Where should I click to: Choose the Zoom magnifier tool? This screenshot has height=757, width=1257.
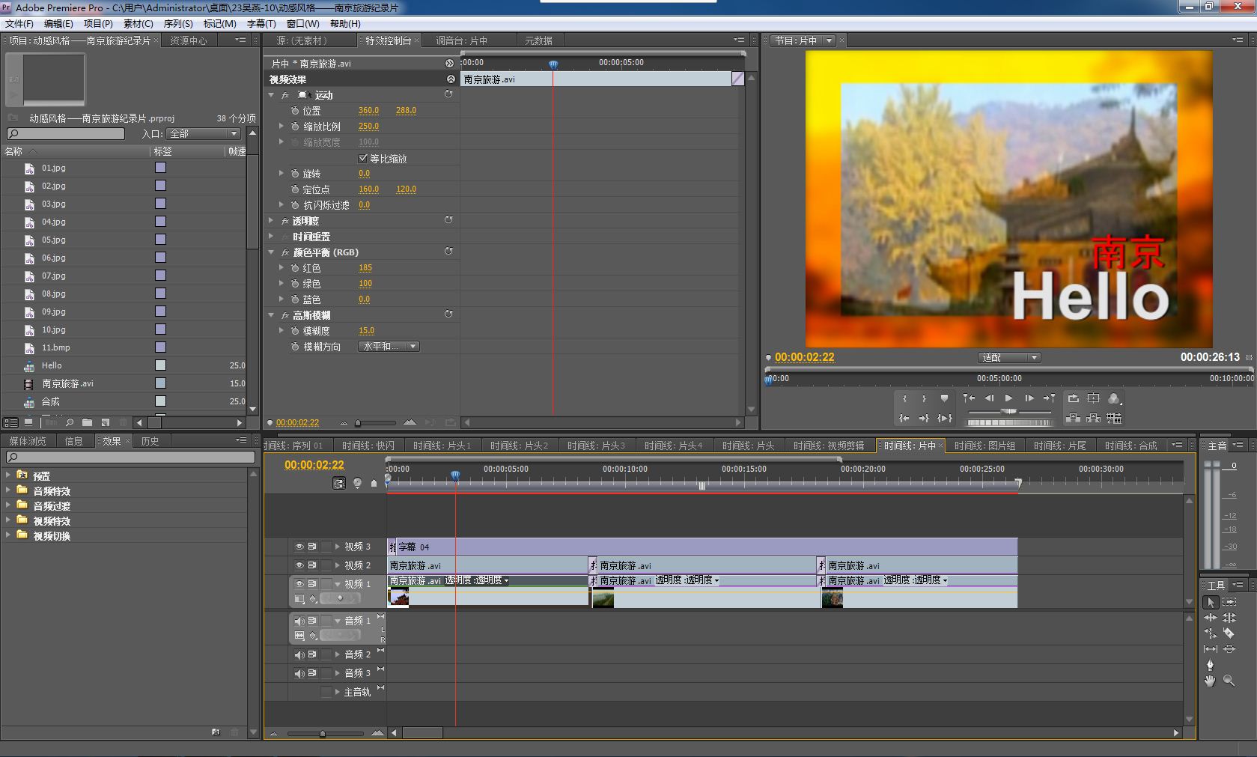(1229, 681)
